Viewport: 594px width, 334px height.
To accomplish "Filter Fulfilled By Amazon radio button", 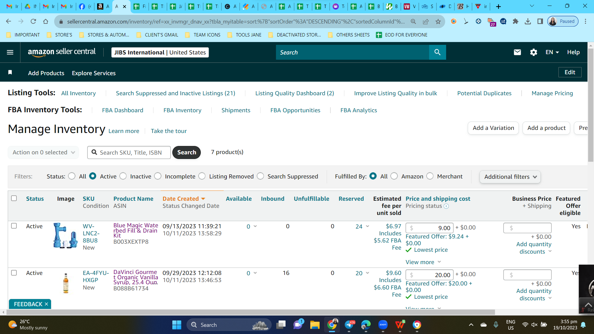I will point(394,176).
